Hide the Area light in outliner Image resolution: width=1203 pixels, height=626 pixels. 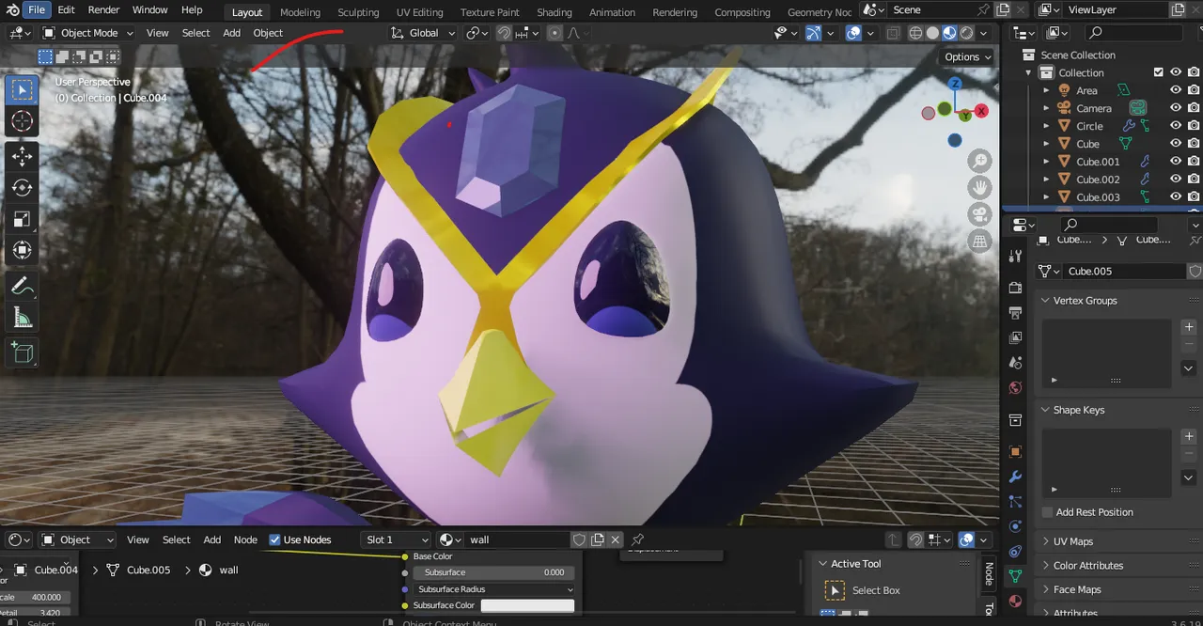(1175, 90)
